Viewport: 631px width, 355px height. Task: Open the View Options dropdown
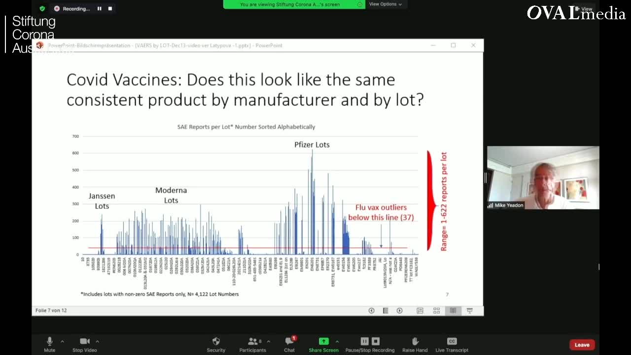coord(386,4)
